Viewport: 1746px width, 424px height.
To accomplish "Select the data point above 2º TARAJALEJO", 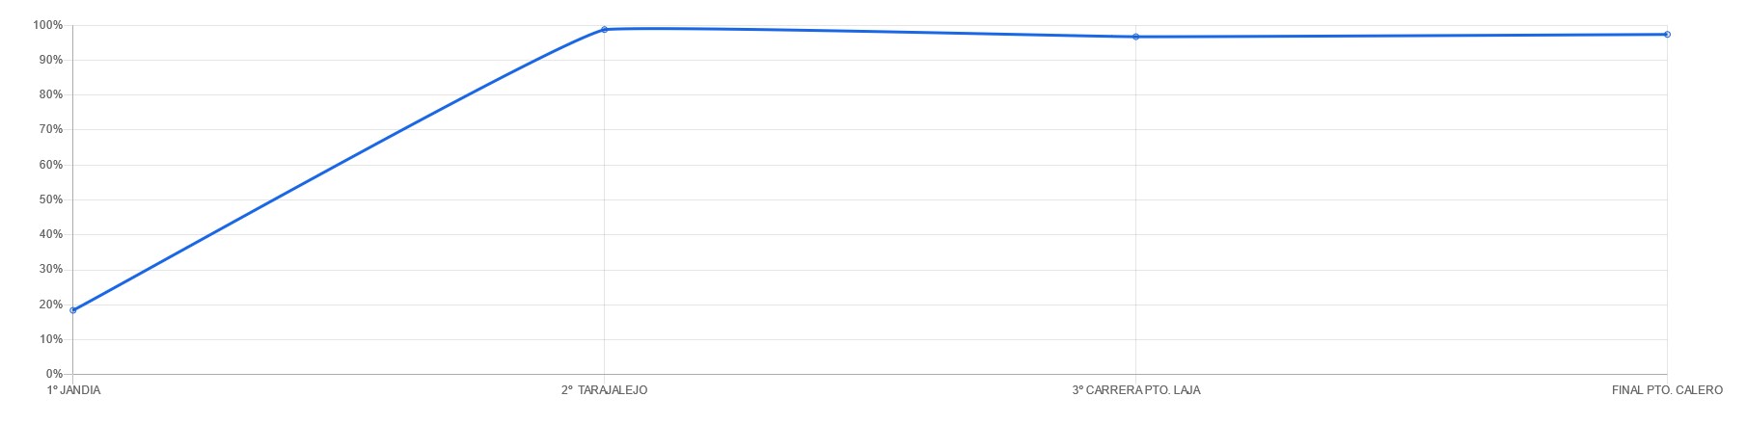I will point(605,30).
